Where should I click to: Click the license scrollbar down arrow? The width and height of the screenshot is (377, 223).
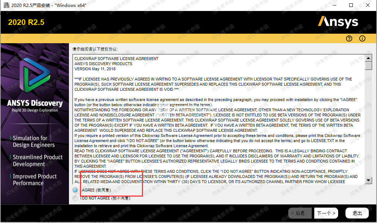[369, 181]
